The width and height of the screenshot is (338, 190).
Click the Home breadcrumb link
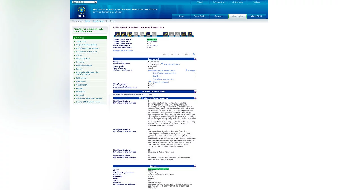(x=88, y=21)
